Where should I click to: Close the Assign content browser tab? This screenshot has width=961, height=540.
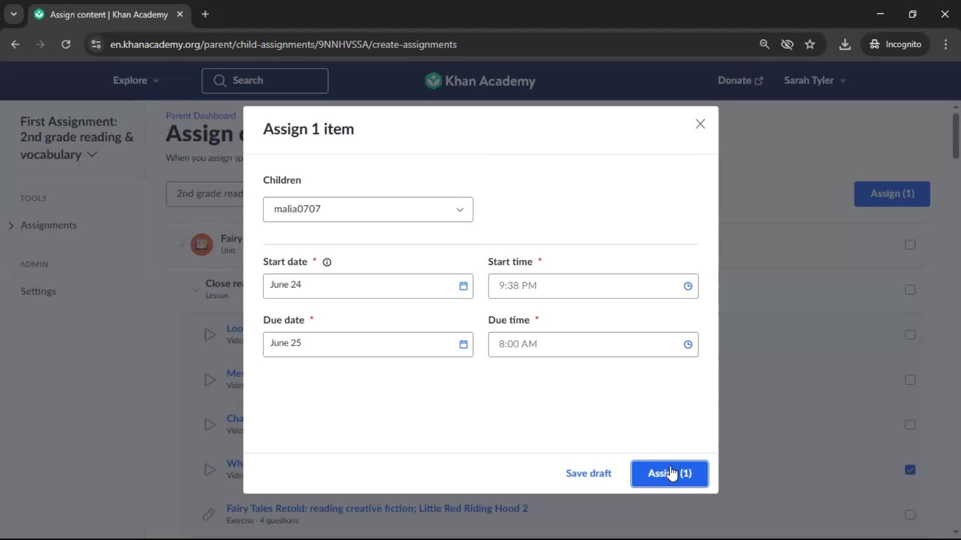pos(180,14)
